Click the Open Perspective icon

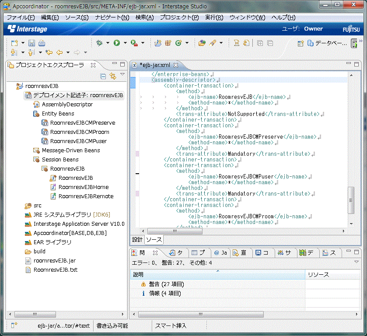click(x=301, y=43)
